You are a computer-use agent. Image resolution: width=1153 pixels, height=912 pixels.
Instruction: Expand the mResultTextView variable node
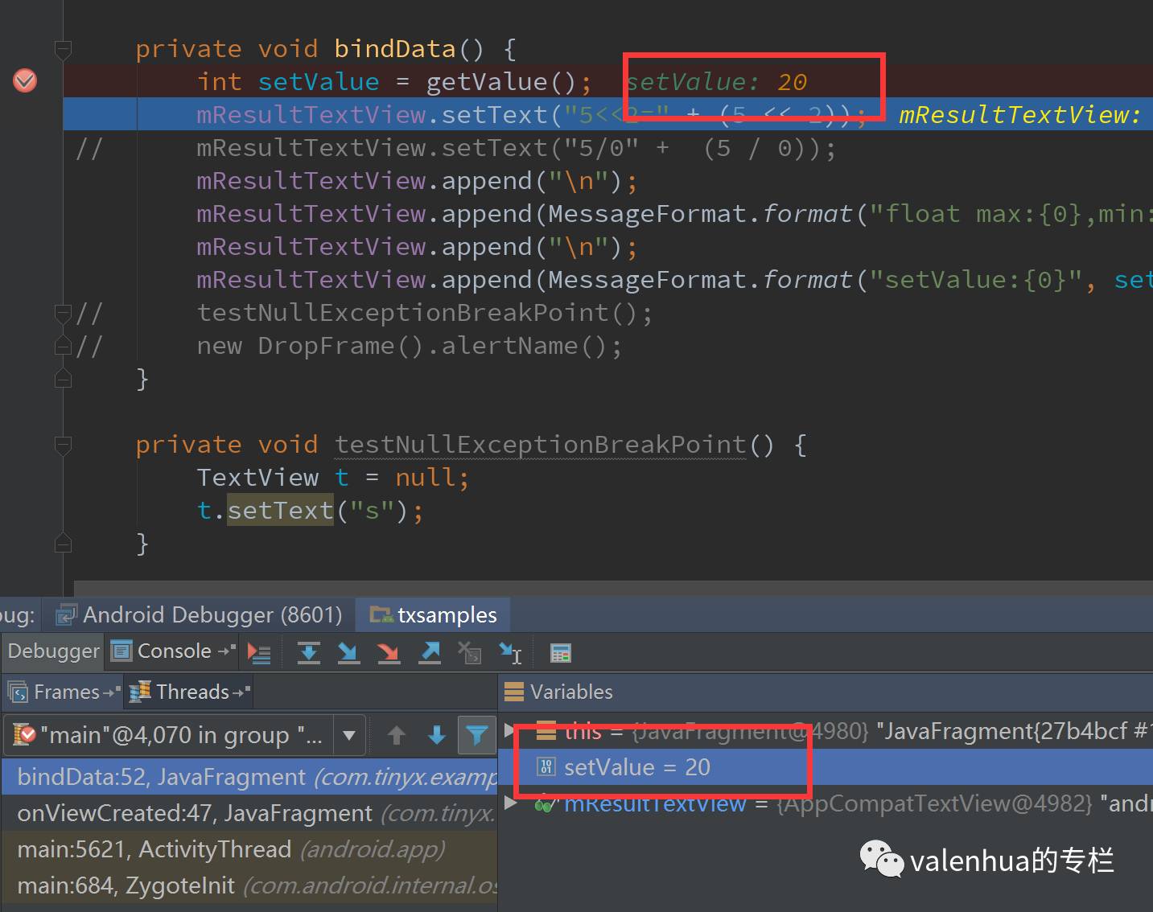click(509, 803)
